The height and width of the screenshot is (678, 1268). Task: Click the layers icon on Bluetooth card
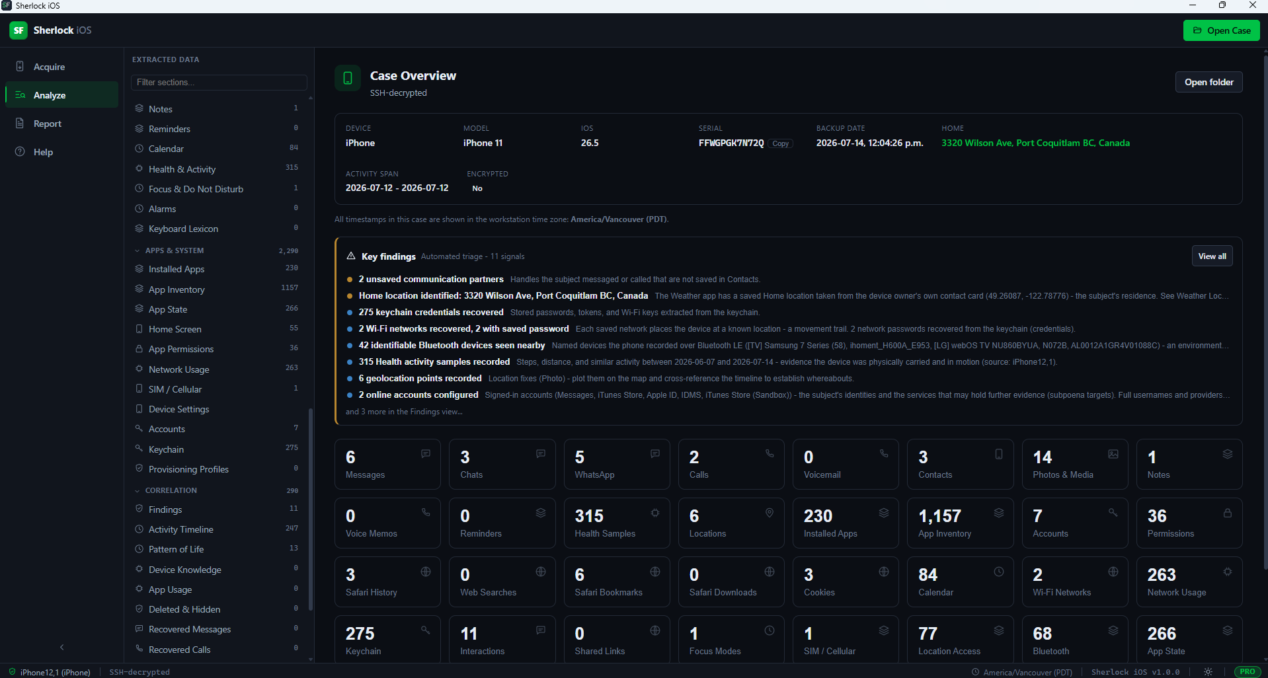pos(1113,630)
